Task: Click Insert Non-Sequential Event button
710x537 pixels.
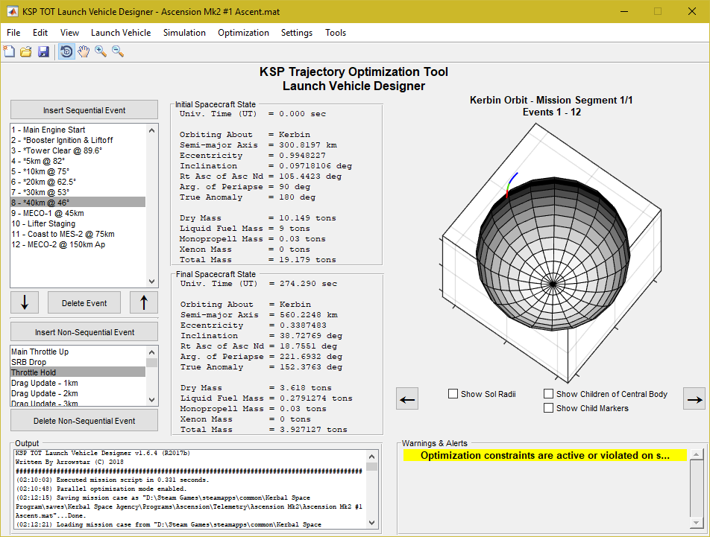Action: (x=84, y=331)
